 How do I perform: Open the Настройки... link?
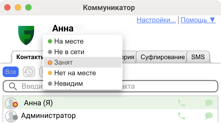(x=156, y=20)
